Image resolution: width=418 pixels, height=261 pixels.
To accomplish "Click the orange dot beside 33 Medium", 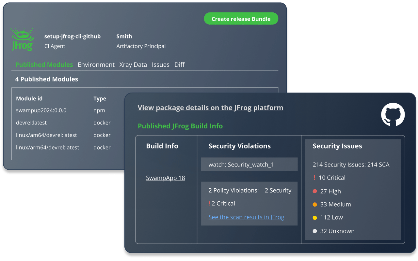I will coord(315,204).
